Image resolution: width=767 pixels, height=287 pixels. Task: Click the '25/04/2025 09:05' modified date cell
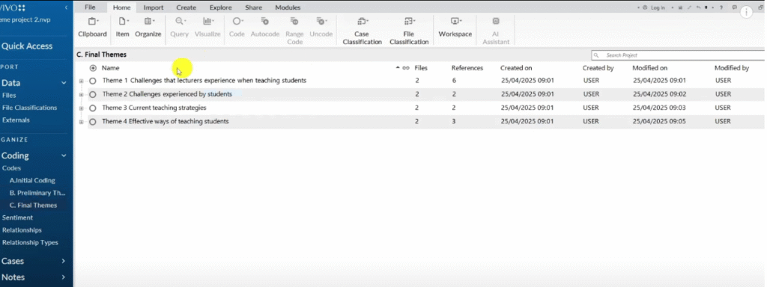coord(659,122)
